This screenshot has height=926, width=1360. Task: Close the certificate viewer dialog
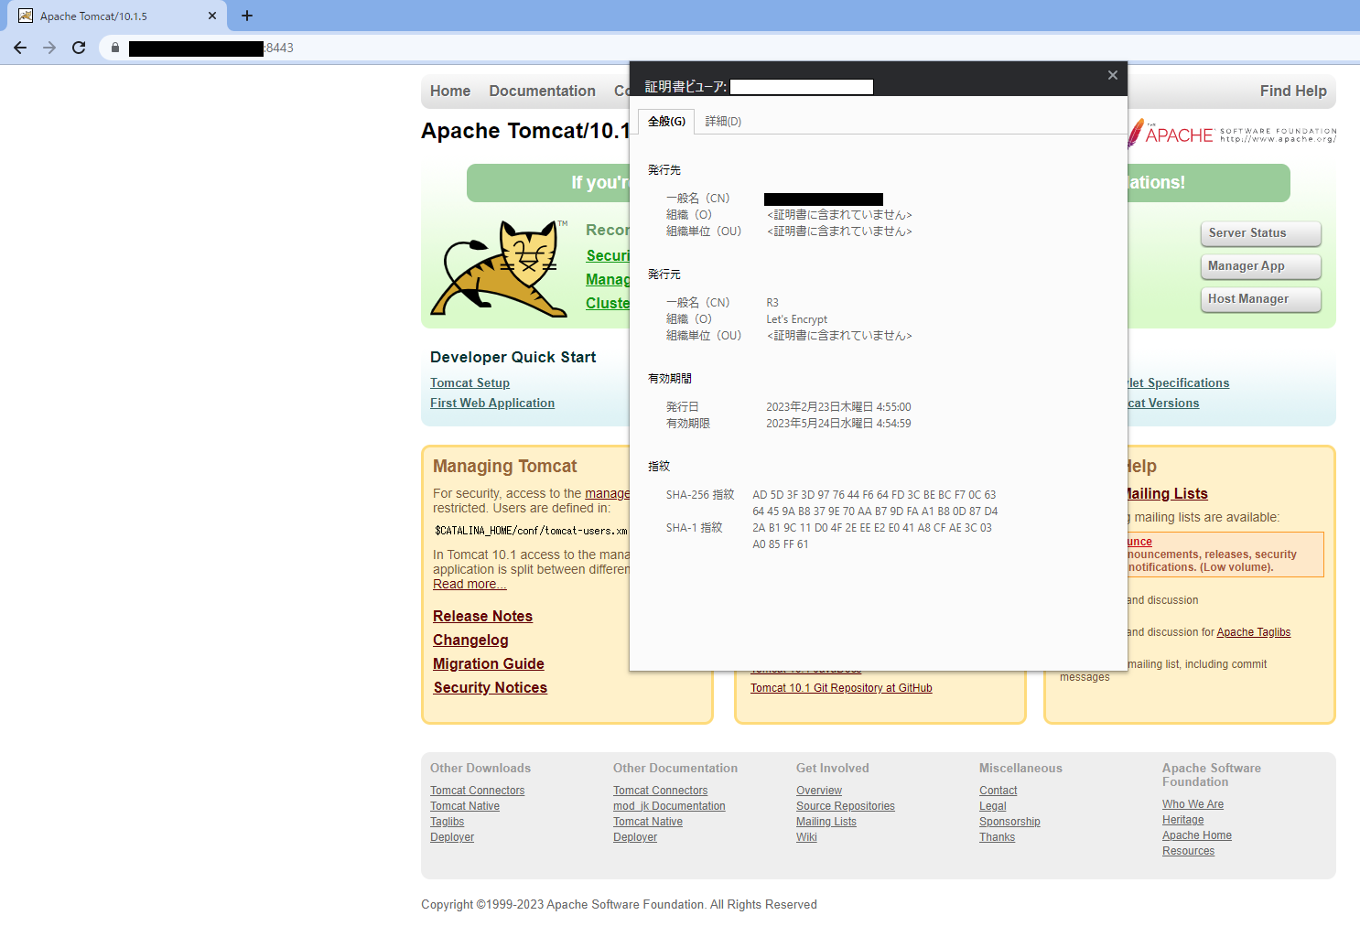pos(1112,75)
